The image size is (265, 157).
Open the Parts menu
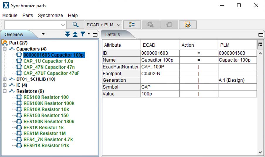[28, 15]
